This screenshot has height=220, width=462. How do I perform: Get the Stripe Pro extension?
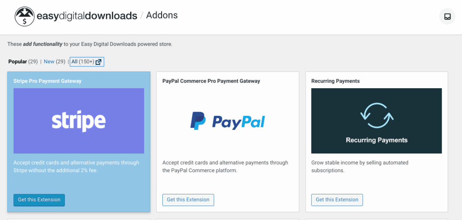coord(39,200)
